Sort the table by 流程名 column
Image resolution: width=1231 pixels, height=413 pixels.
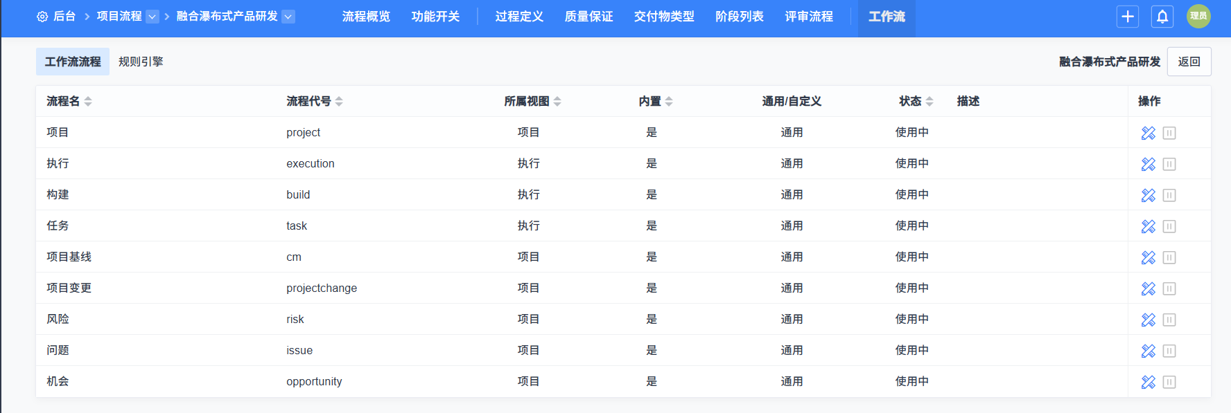(x=88, y=102)
